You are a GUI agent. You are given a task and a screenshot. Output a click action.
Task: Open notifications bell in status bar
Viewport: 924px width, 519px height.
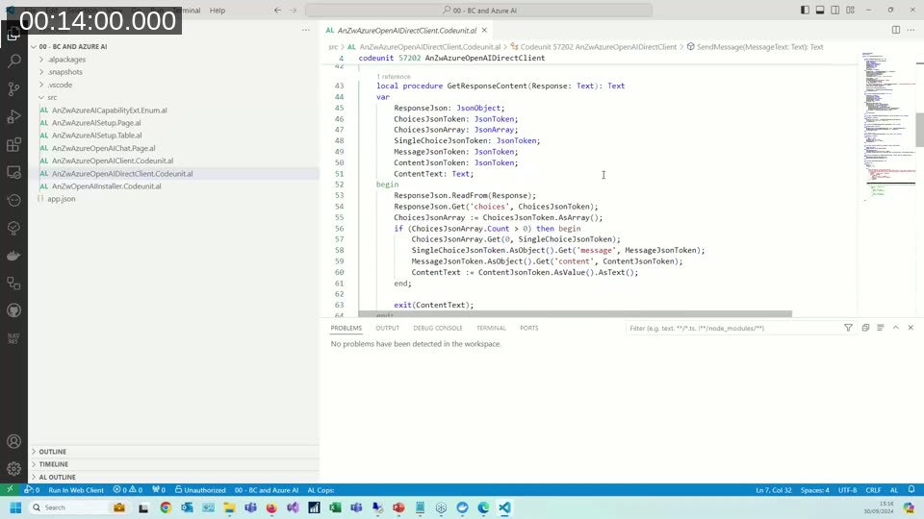pos(911,489)
